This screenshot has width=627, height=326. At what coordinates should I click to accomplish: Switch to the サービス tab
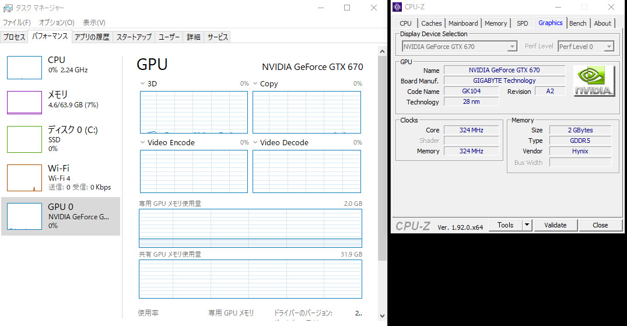tap(218, 37)
